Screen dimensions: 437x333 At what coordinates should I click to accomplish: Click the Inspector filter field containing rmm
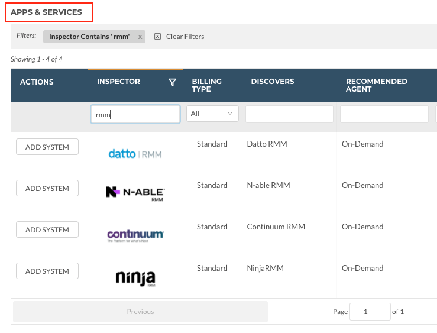tap(135, 114)
